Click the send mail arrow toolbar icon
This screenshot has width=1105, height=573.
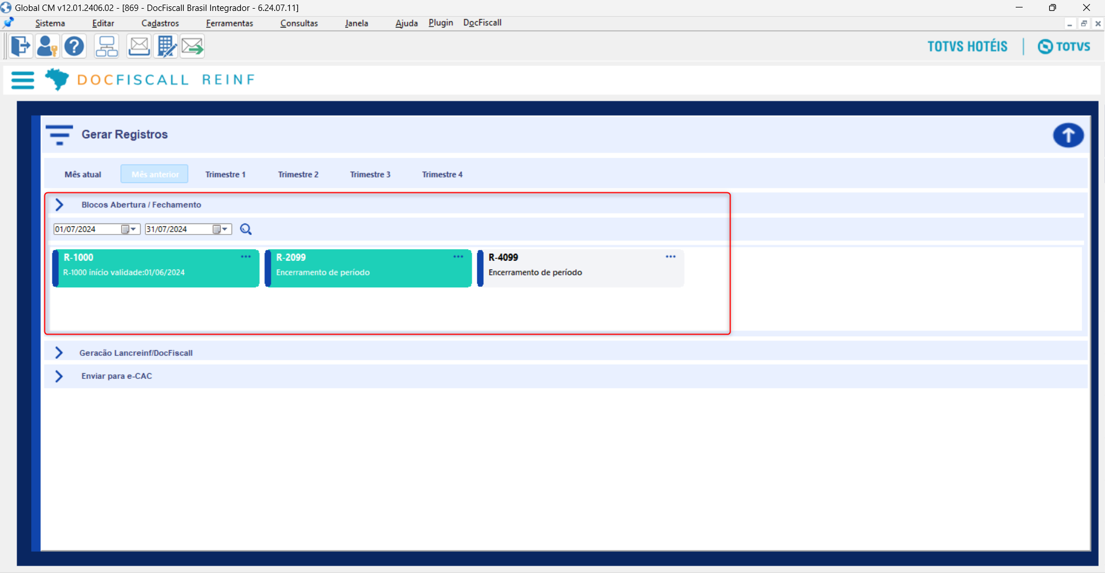pyautogui.click(x=192, y=46)
